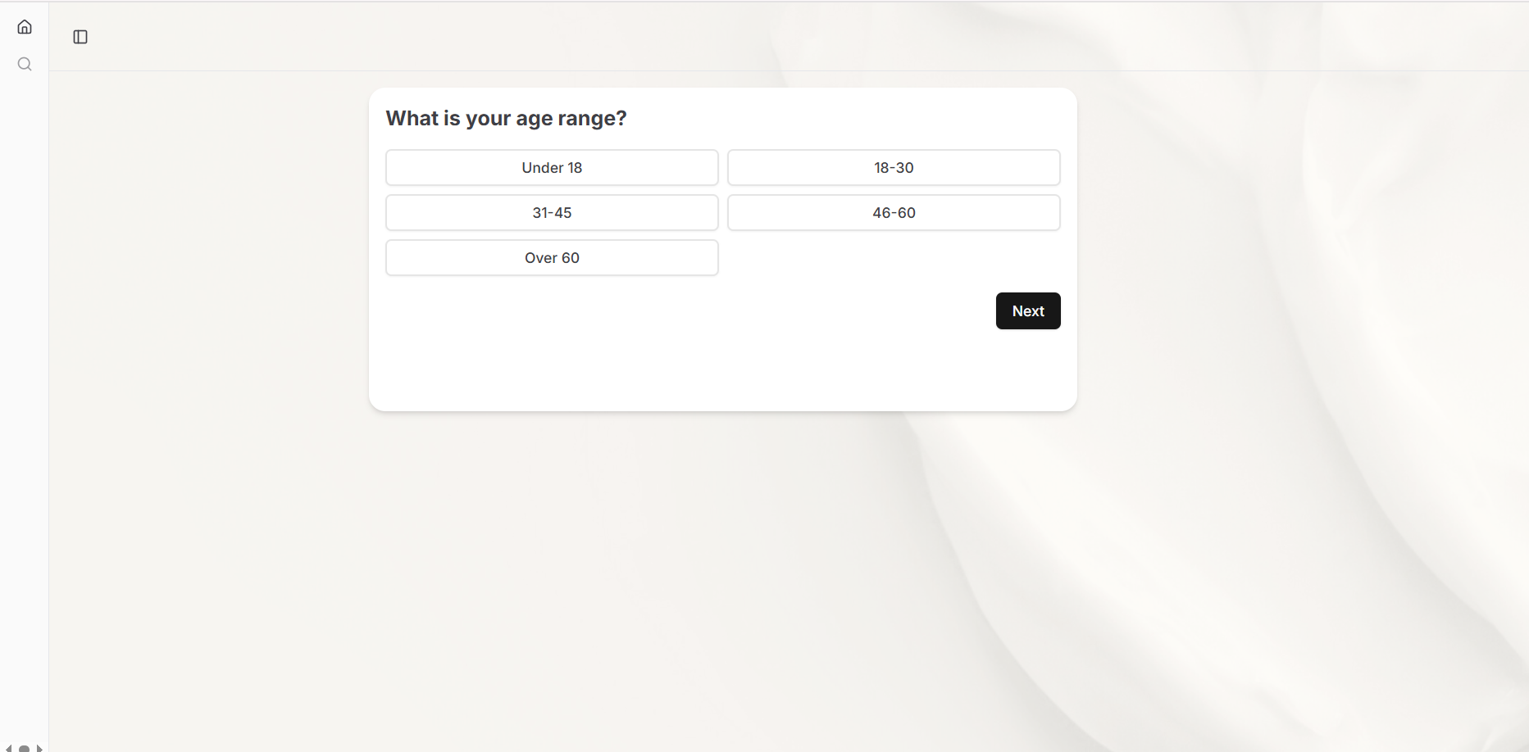Proceed to the next question
The width and height of the screenshot is (1529, 752).
point(1028,311)
